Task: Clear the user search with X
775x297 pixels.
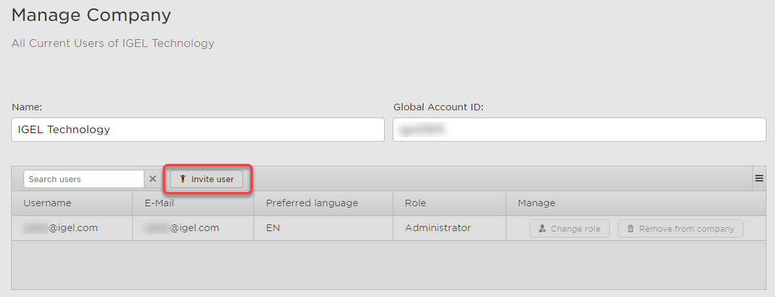Action: pos(152,179)
